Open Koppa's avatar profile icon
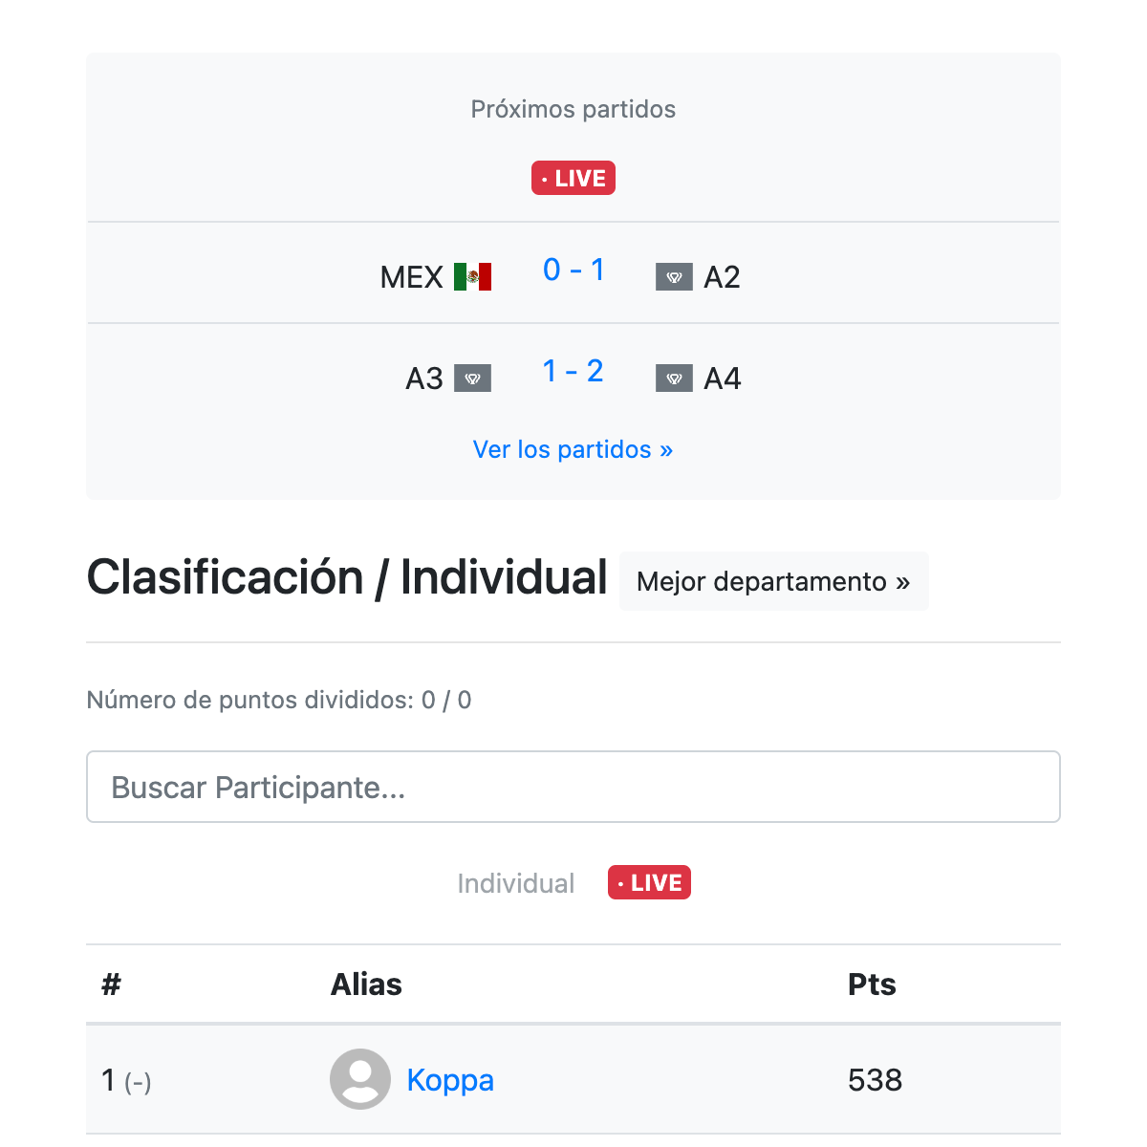 pos(359,1078)
